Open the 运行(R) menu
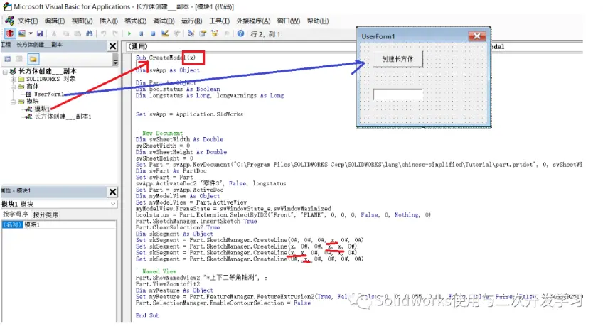 click(191, 21)
